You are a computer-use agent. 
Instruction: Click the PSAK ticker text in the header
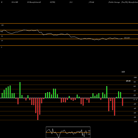tap(92, 2)
